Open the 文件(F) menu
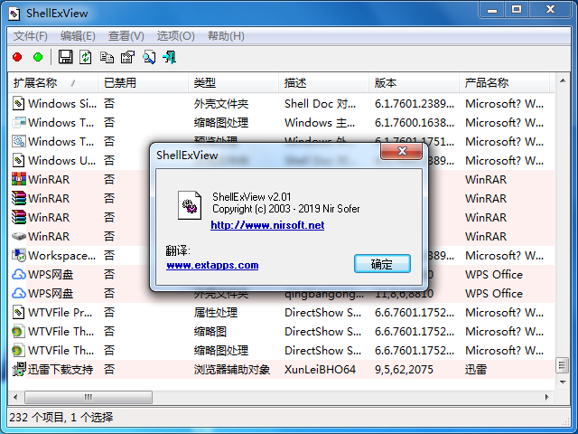The image size is (578, 434). coord(31,36)
